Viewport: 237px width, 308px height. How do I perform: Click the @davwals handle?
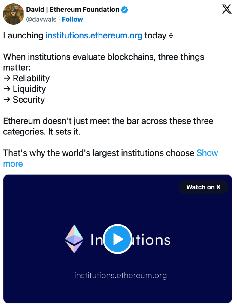[42, 19]
